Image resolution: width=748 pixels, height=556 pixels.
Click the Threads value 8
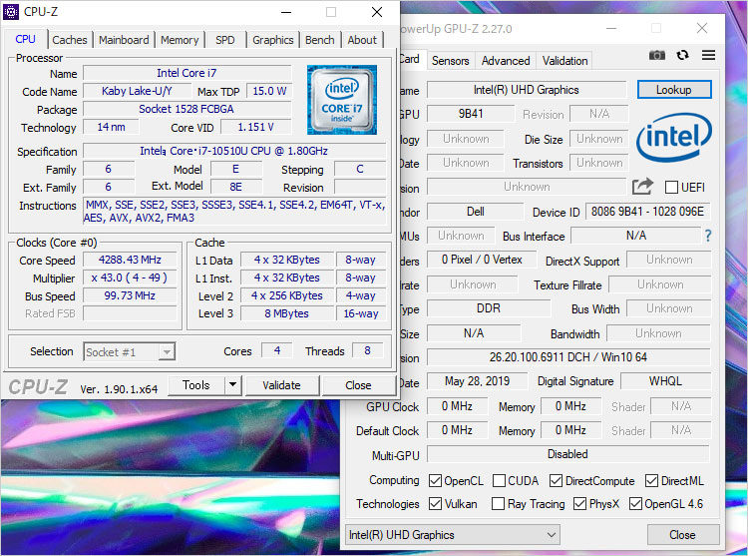point(367,350)
